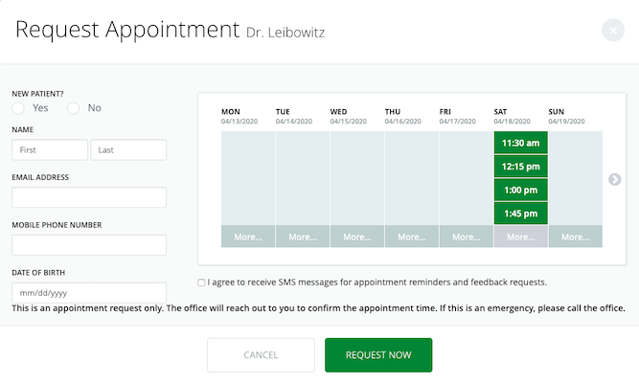Select the 1:00 pm time slot
The image size is (639, 383).
point(520,190)
